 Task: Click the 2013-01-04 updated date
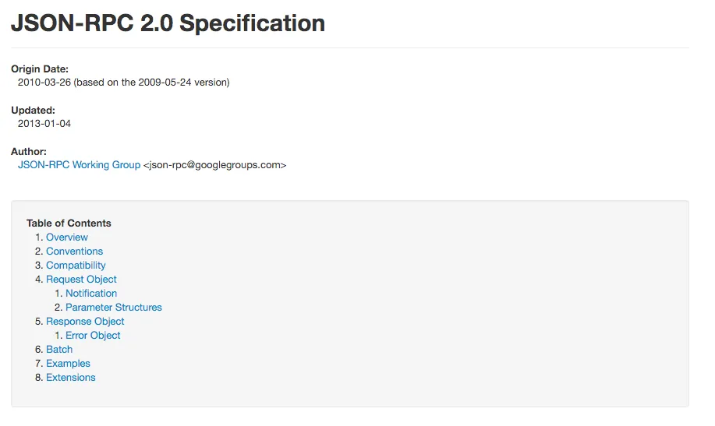point(44,123)
